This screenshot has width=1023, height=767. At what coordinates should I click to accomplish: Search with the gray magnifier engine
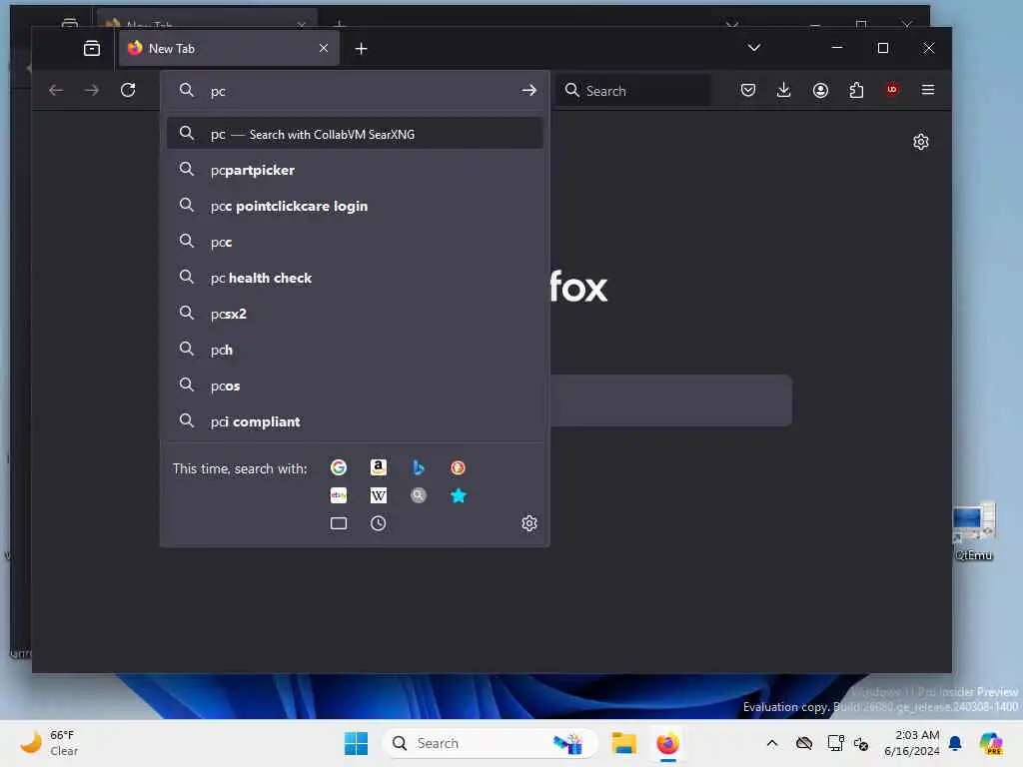tap(419, 495)
